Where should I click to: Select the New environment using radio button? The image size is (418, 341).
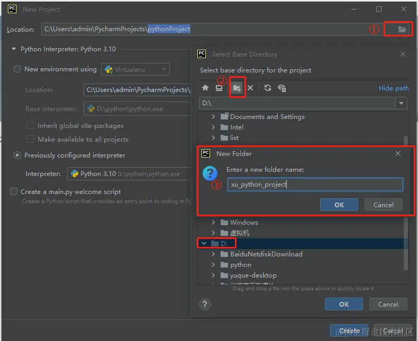pos(17,69)
